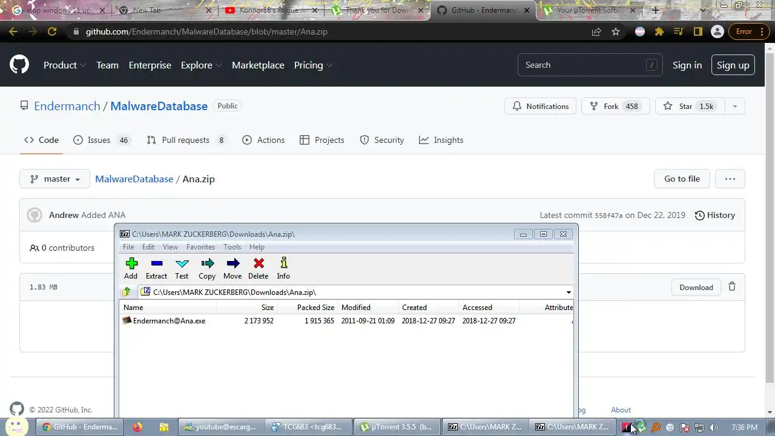Image resolution: width=775 pixels, height=436 pixels.
Task: Open the file explorer folder in taskbar
Action: (x=164, y=427)
